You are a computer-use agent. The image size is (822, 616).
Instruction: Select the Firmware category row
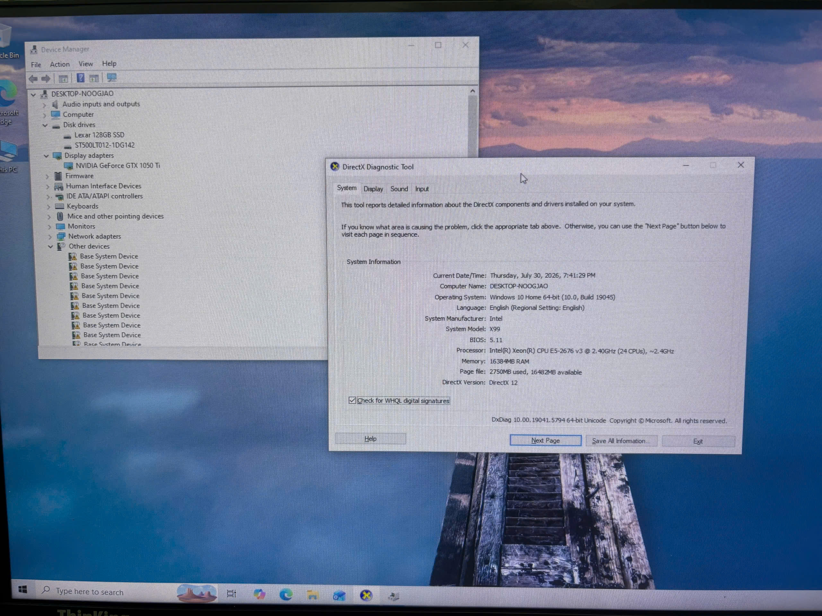click(79, 176)
